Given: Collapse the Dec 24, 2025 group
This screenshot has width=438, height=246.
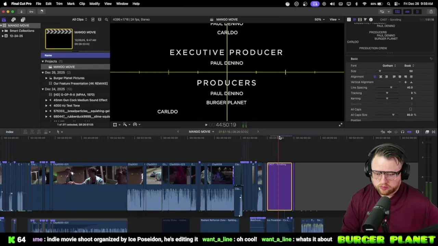Looking at the screenshot, I should 43,89.
